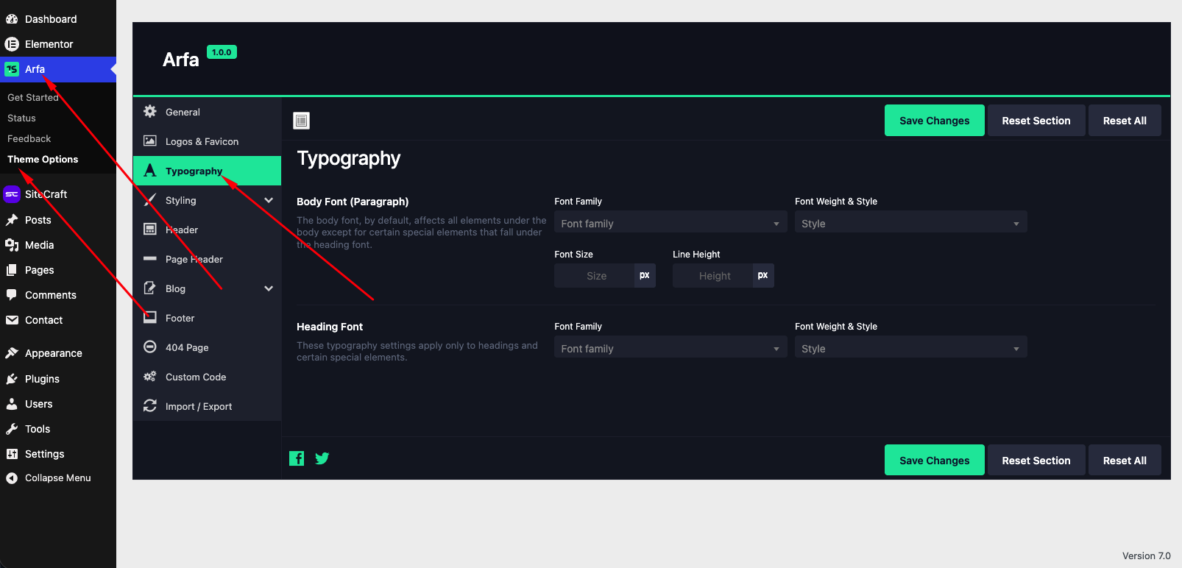This screenshot has width=1182, height=568.
Task: Open the Import / Export tab
Action: point(207,406)
